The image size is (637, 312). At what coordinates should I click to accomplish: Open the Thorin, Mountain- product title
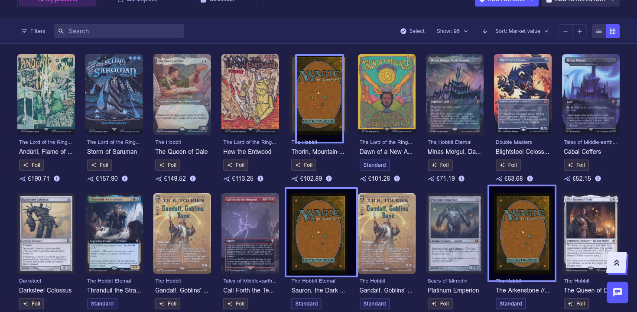pos(318,152)
